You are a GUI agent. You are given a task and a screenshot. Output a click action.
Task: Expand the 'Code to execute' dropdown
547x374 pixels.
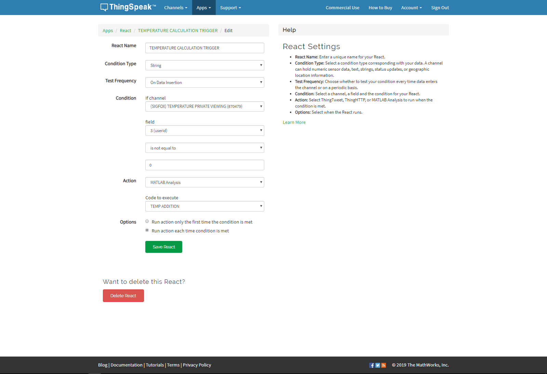[x=204, y=206]
